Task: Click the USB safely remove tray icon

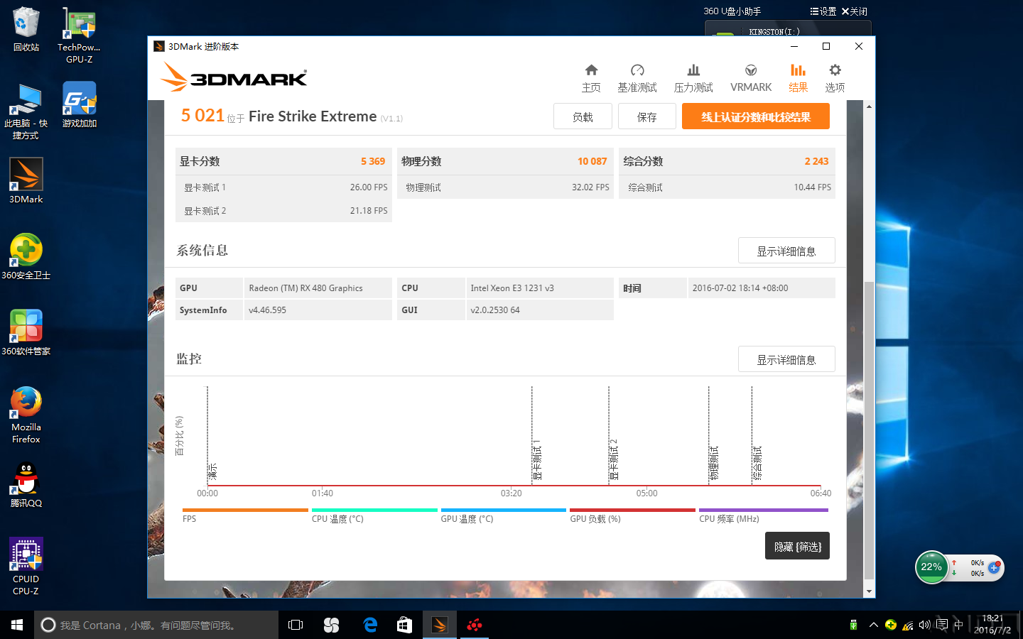Action: (x=853, y=625)
